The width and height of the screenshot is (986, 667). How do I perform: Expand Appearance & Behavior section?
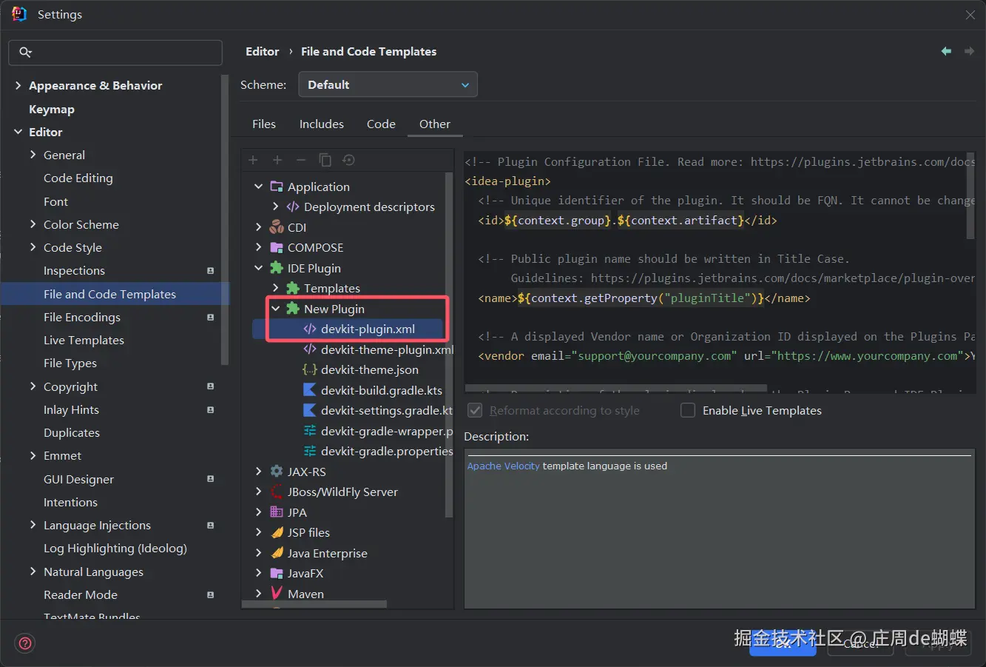18,86
